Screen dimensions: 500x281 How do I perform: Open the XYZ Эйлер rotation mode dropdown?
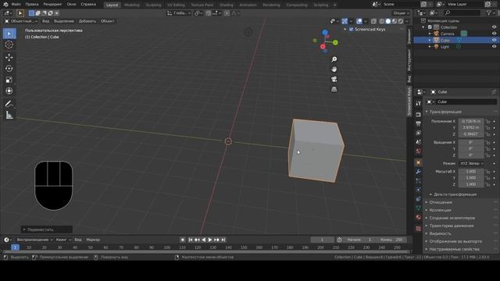[x=471, y=163]
